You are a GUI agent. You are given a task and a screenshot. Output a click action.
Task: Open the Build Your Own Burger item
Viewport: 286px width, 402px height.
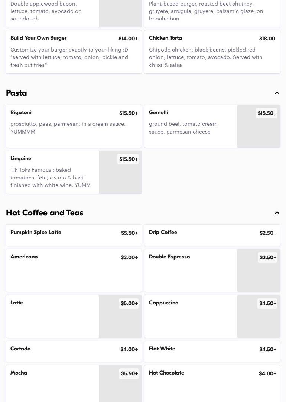[x=74, y=52]
